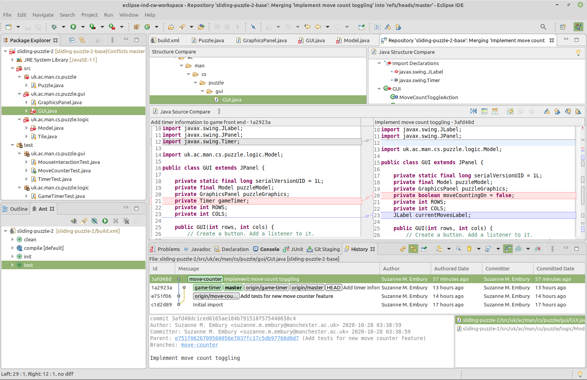Click Remove All Buildfiles icon in Ant view

click(x=126, y=221)
